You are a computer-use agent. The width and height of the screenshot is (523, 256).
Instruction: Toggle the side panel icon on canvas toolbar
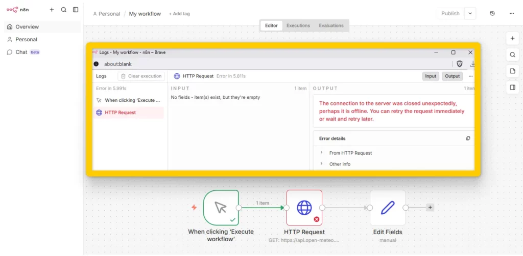pos(513,88)
